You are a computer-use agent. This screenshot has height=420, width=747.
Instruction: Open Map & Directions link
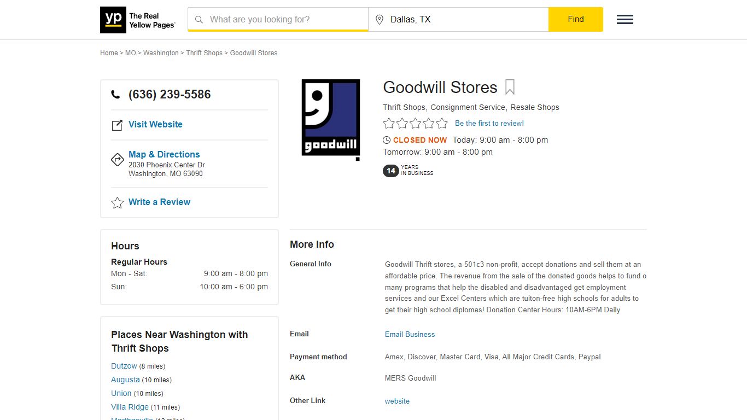click(164, 154)
